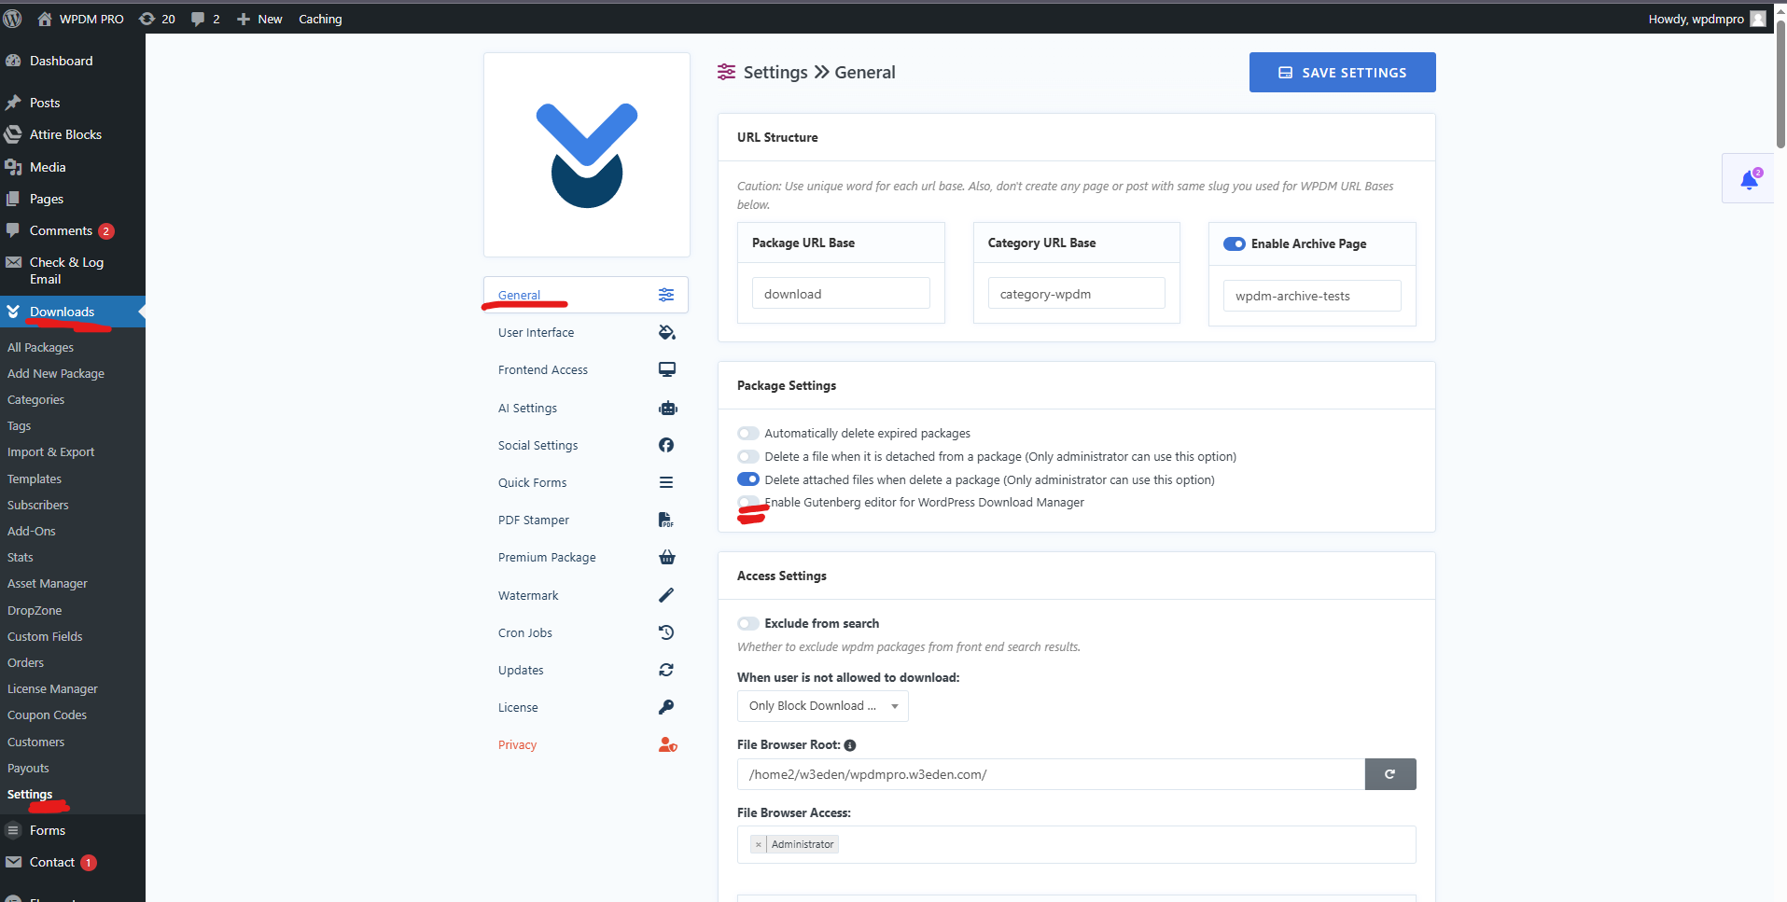Open the User Interface settings tab
The image size is (1787, 902).
586,332
